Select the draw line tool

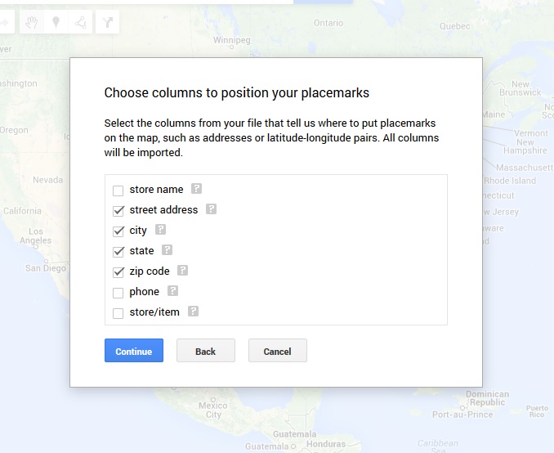80,22
